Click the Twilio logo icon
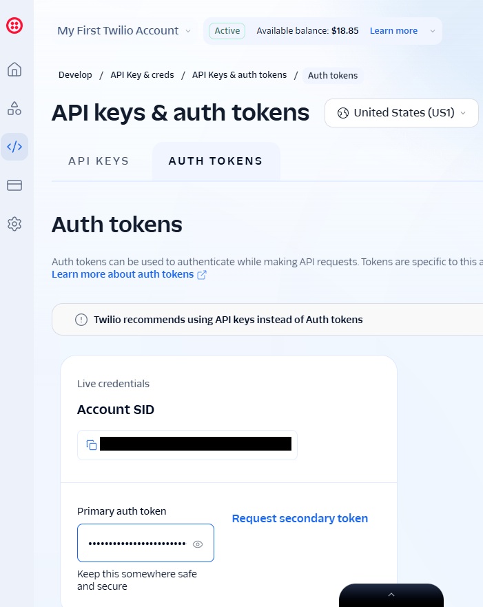The height and width of the screenshot is (607, 483). [x=14, y=25]
